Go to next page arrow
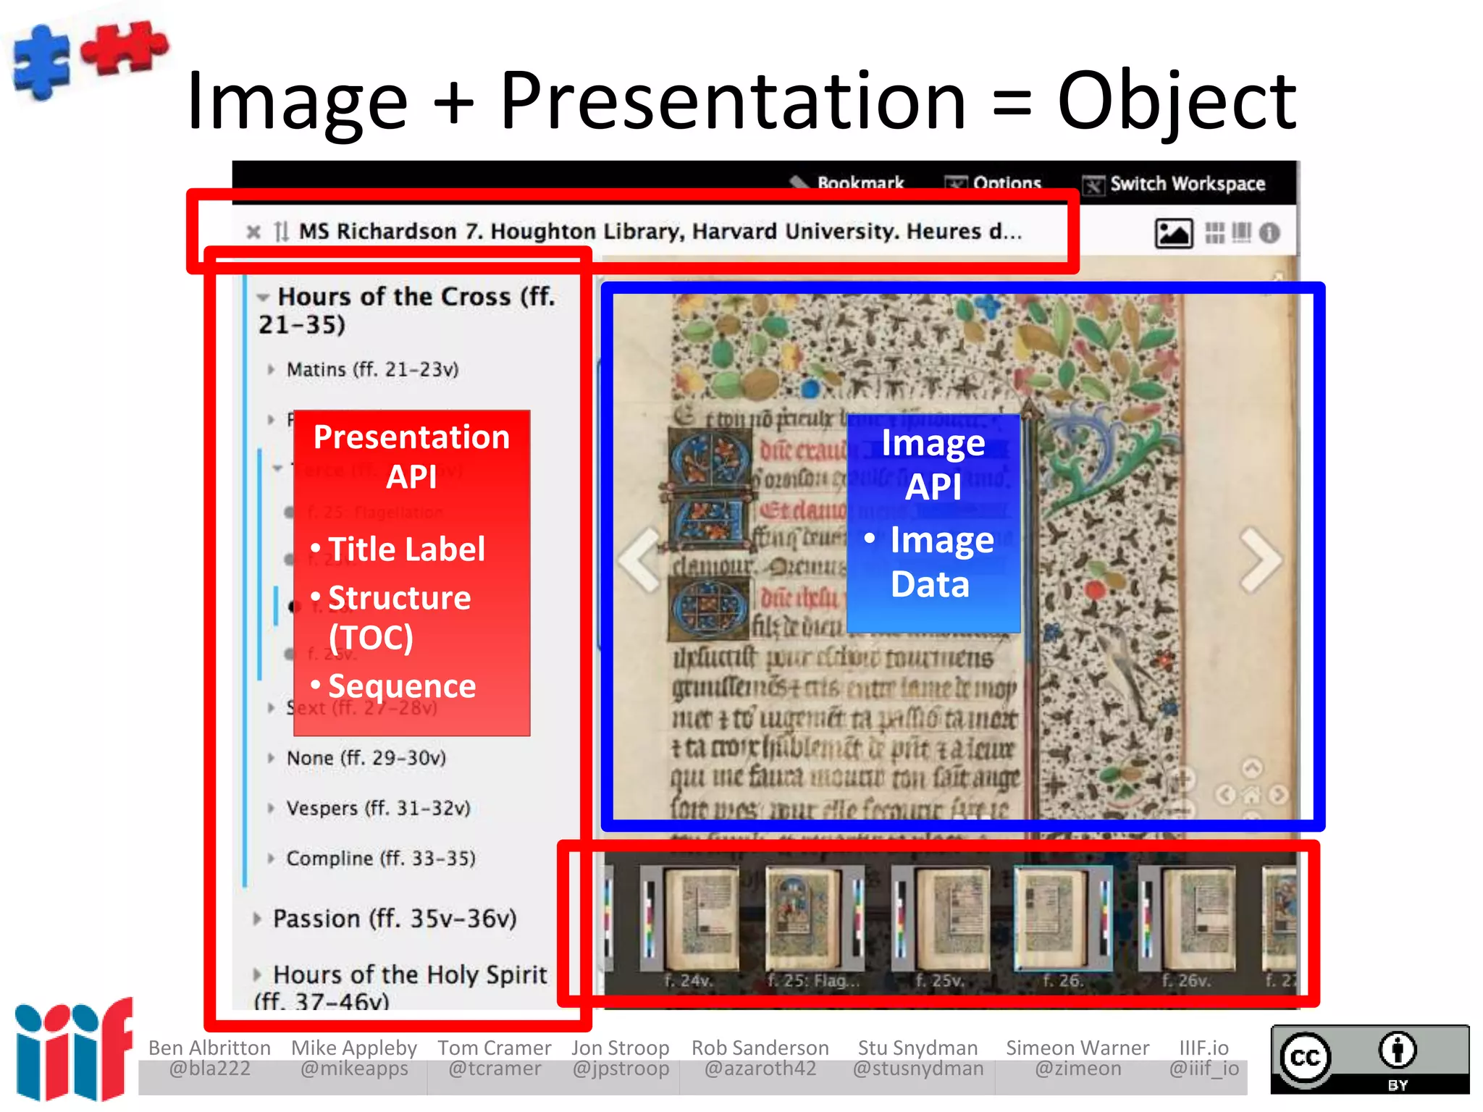This screenshot has height=1112, width=1483. [x=1261, y=560]
